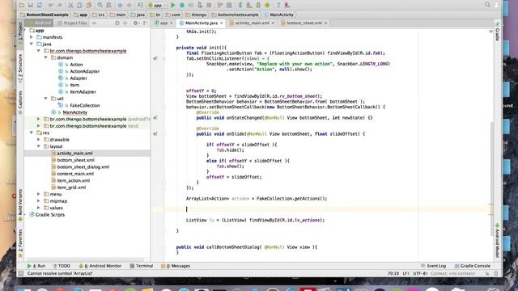
Task: Click the Find magnifier icon
Action: (x=100, y=5)
